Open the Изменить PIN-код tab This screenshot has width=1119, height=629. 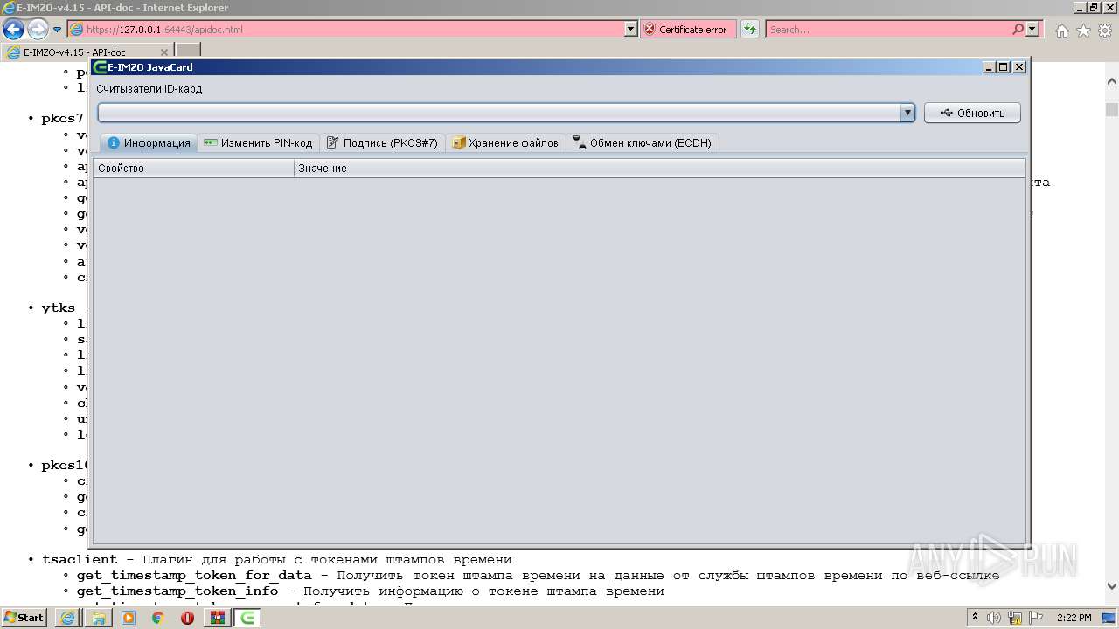click(x=258, y=143)
